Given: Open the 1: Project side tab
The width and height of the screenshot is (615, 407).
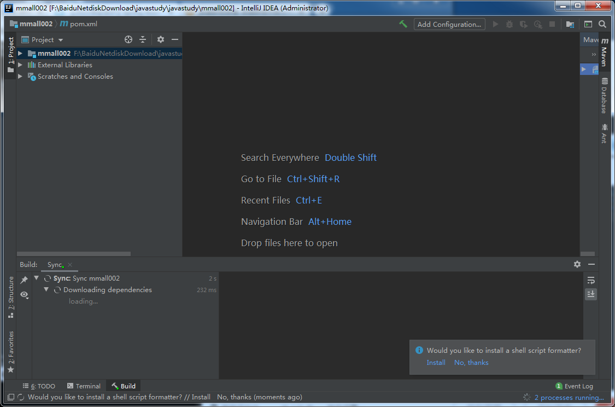Looking at the screenshot, I should pyautogui.click(x=10, y=55).
